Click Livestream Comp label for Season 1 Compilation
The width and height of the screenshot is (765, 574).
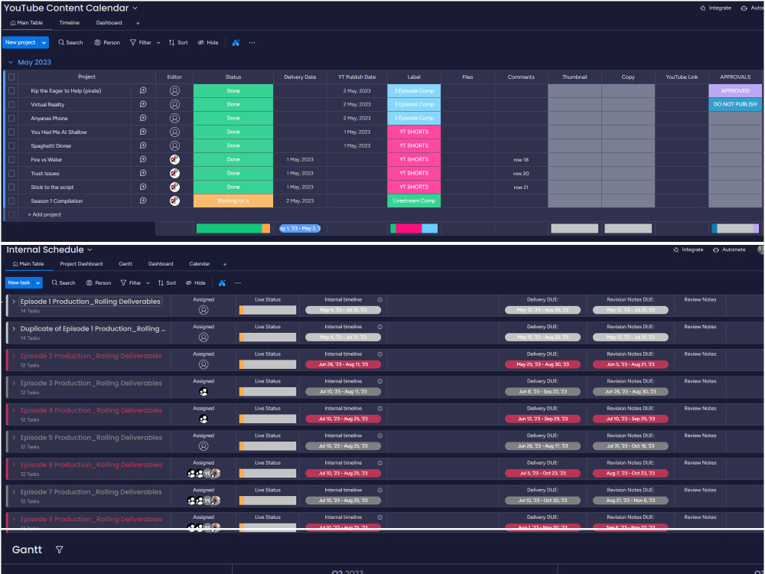click(x=414, y=201)
